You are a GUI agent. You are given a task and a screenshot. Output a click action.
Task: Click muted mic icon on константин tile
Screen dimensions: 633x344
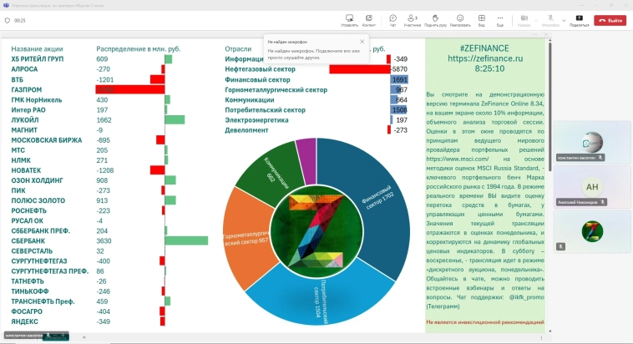pos(600,158)
